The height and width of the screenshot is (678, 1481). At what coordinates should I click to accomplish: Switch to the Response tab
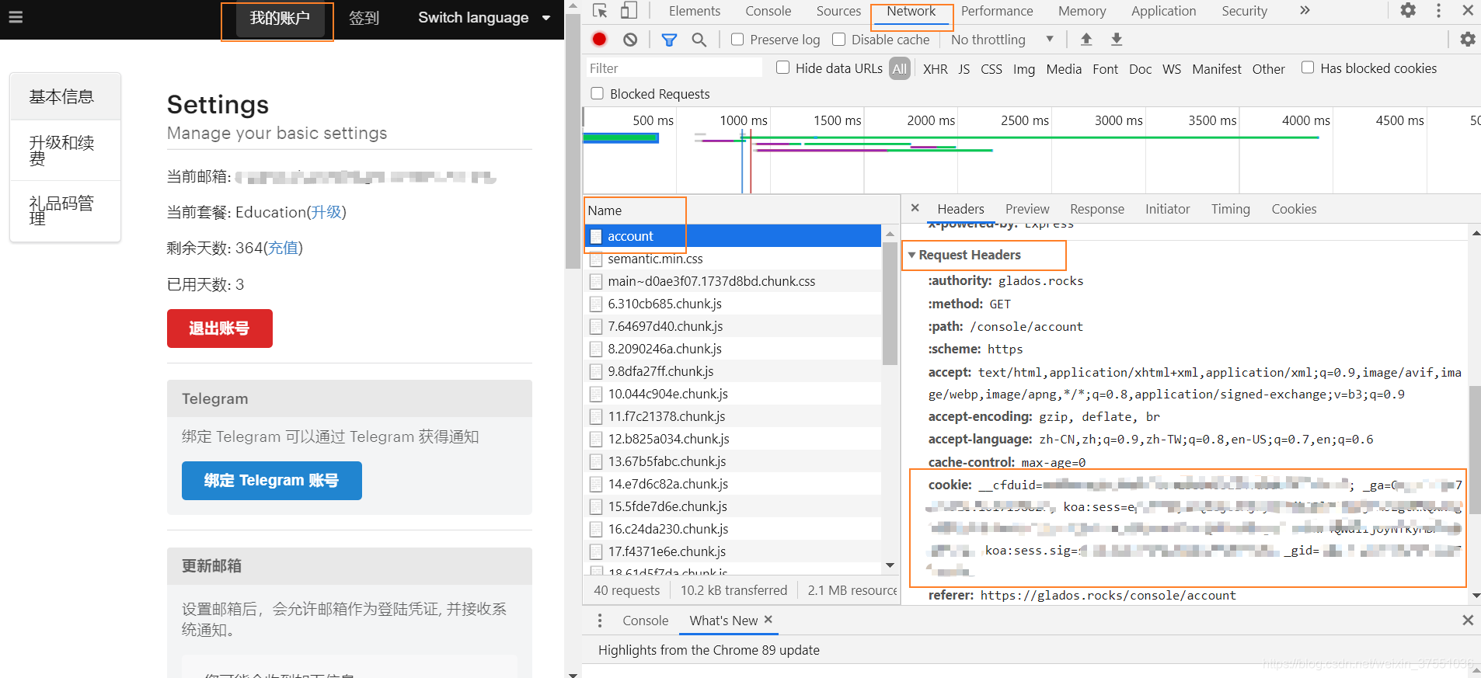click(x=1096, y=209)
